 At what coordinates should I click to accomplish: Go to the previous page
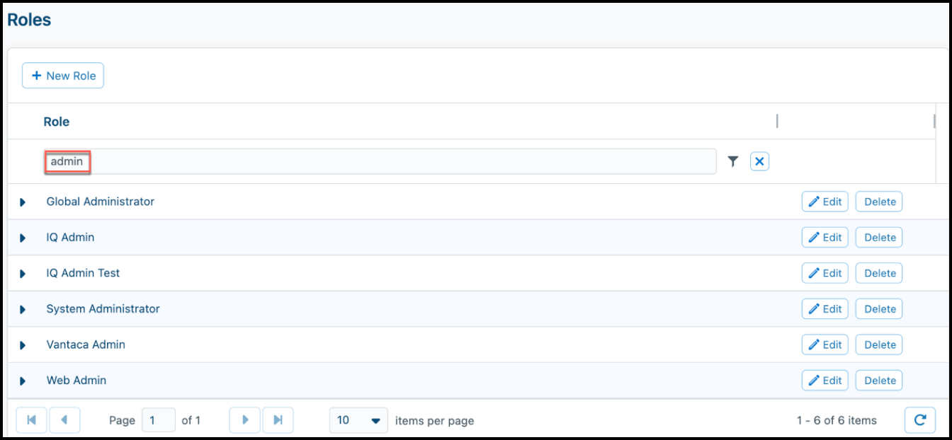(x=64, y=420)
